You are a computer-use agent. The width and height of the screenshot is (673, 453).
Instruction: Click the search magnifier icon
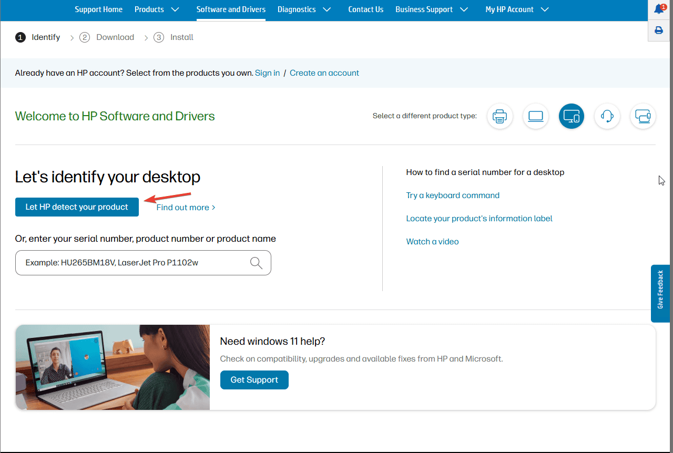256,263
